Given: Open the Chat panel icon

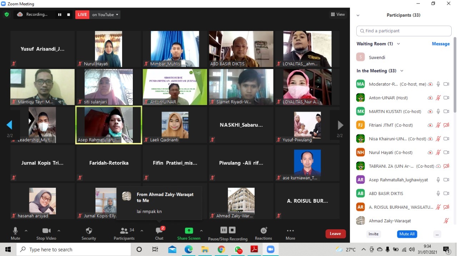Looking at the screenshot, I should pos(159,231).
